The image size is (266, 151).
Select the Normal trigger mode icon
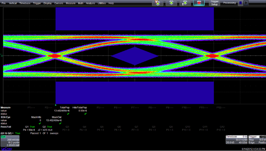click(171, 3)
